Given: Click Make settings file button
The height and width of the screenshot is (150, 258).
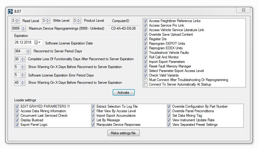Looking at the screenshot, I should tap(123, 133).
